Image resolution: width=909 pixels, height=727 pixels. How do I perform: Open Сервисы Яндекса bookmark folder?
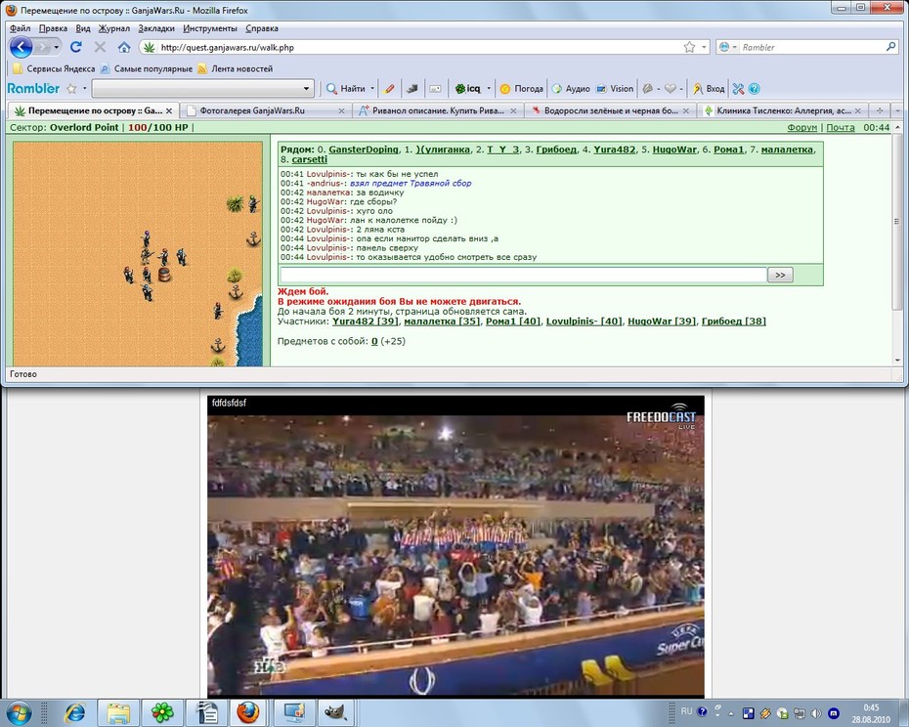point(54,68)
